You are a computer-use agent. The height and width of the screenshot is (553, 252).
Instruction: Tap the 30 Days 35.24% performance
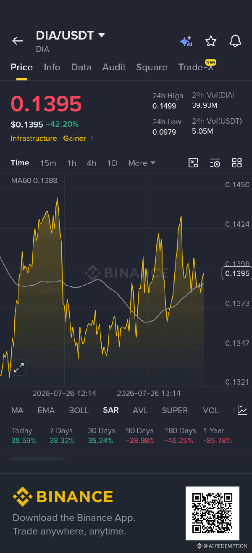coord(101,436)
